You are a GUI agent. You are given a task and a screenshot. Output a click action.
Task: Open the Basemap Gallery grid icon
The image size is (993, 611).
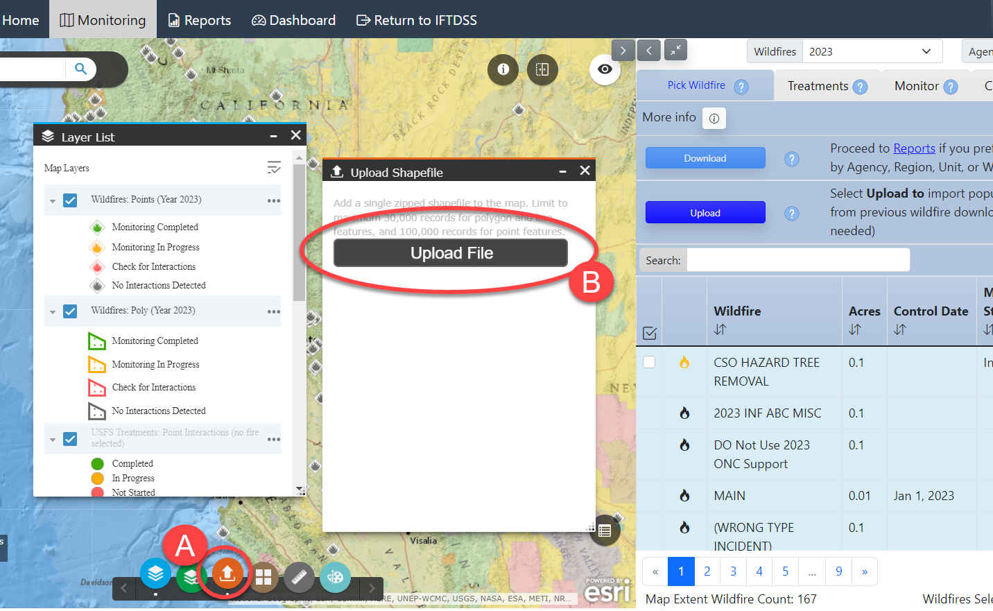(x=263, y=577)
